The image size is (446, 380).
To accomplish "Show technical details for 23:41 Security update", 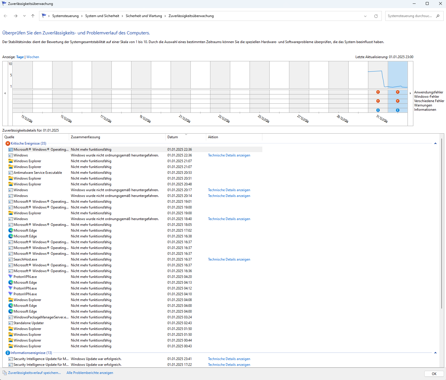I will click(x=229, y=359).
